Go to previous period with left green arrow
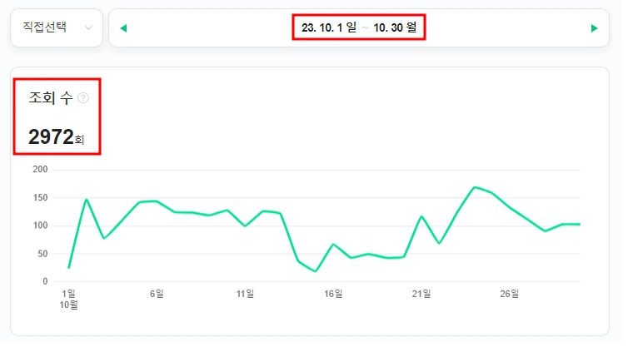Viewport: 628px width, 352px height. tap(123, 28)
